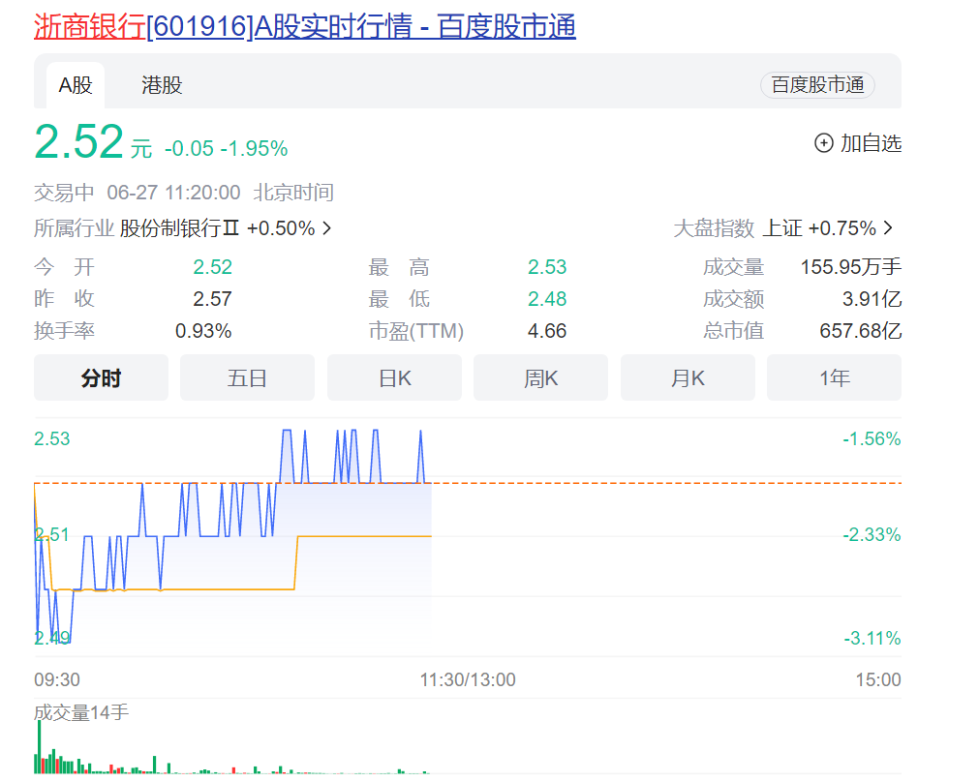
Task: Select the 五日 chart view
Action: 247,378
